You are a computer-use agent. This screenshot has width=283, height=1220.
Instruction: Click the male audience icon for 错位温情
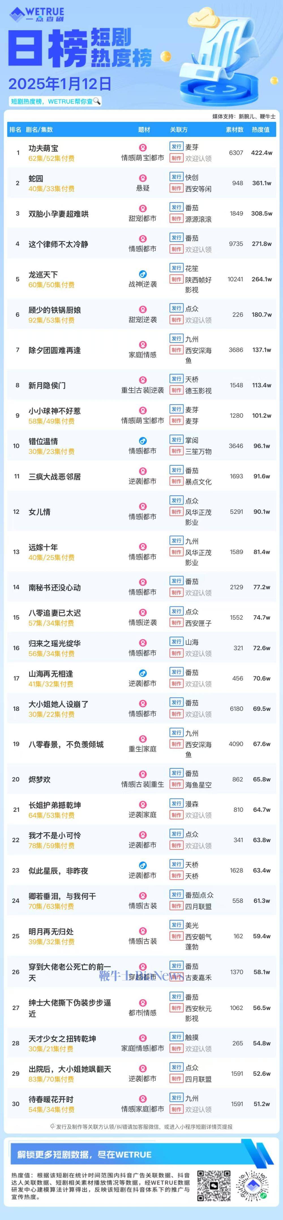[143, 441]
